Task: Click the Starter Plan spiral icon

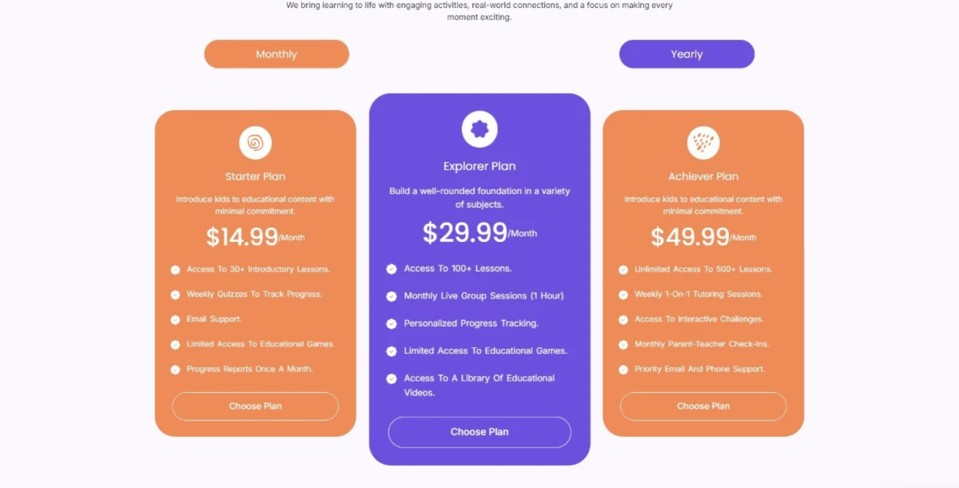Action: tap(255, 143)
